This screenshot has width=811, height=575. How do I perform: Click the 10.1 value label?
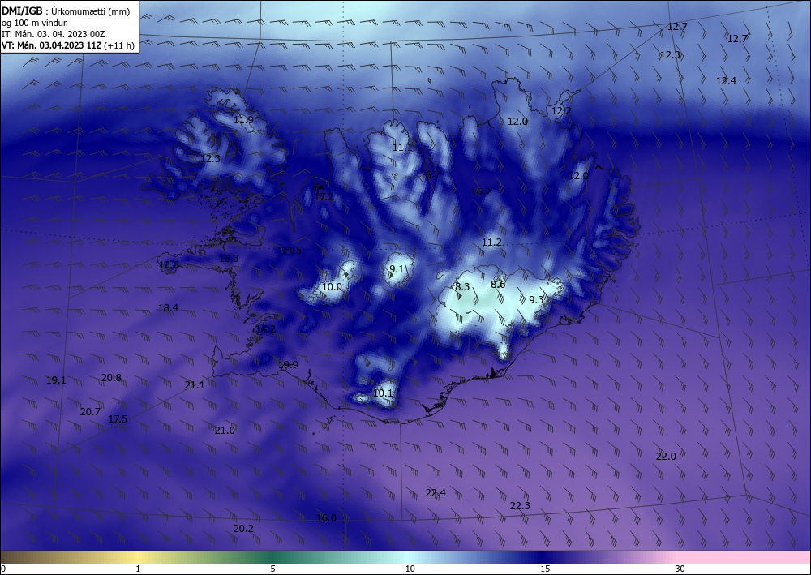click(383, 393)
